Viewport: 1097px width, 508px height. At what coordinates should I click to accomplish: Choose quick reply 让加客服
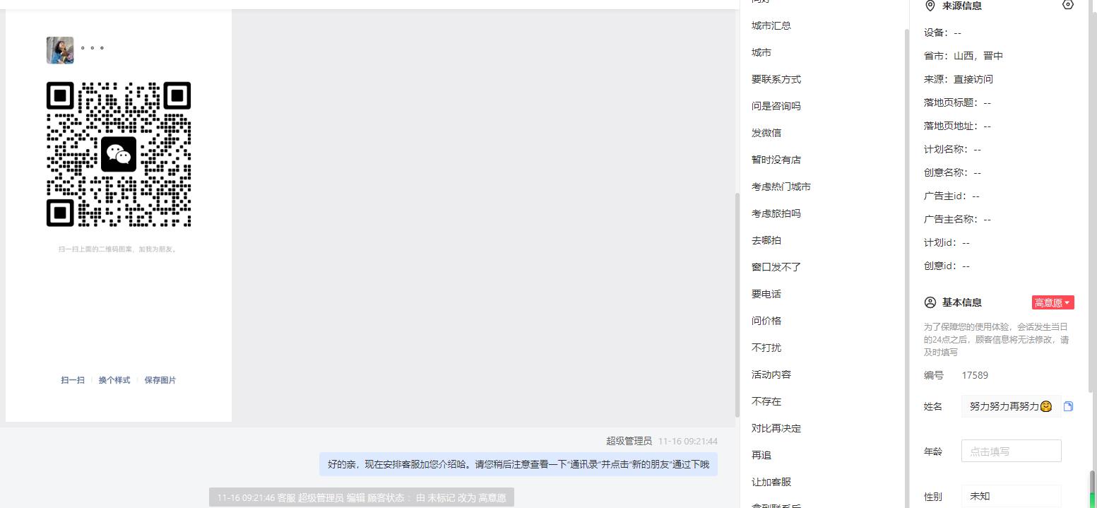pos(771,482)
